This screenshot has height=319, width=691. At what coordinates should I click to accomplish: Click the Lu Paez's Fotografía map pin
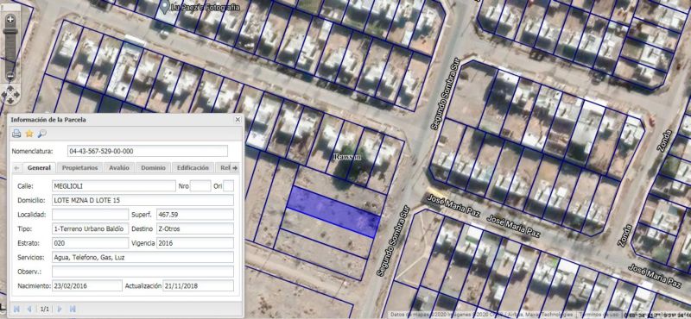(165, 7)
